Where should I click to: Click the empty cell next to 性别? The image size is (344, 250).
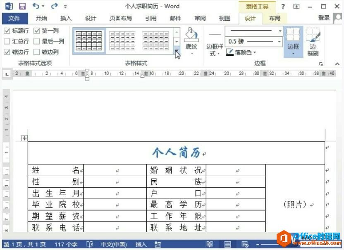[x=115, y=182]
